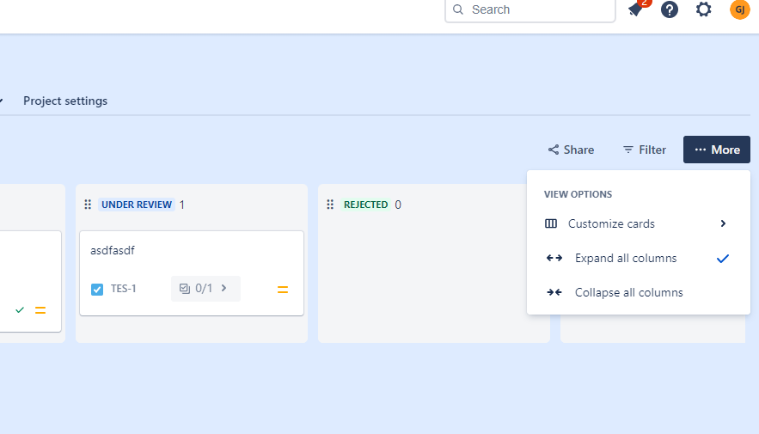
Task: Click the Search input field
Action: coord(530,10)
